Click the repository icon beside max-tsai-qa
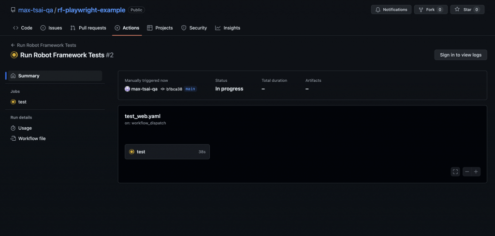Image resolution: width=495 pixels, height=236 pixels. [x=13, y=10]
